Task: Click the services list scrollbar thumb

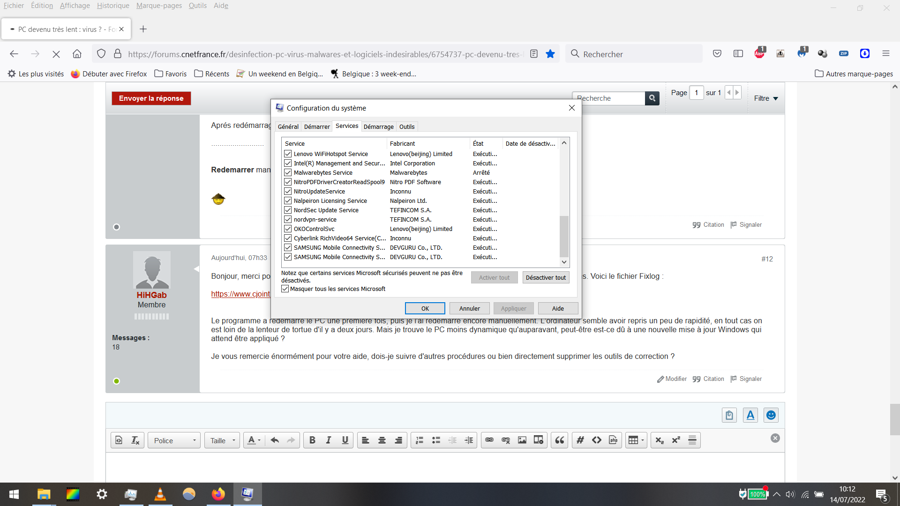Action: (564, 236)
